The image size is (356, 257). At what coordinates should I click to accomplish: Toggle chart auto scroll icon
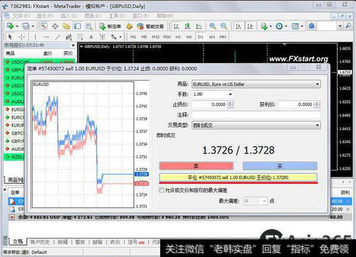[x=239, y=26]
